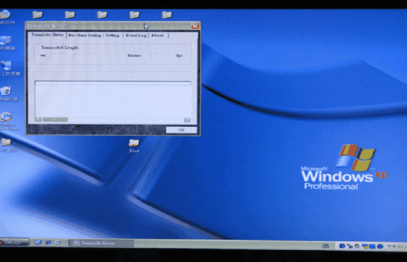
Task: Select the Recycle Bin desktop icon
Action: [7, 93]
